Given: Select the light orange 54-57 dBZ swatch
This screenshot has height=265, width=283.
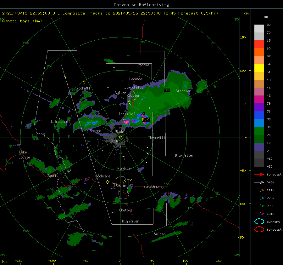Looking at the screenshot, I should pyautogui.click(x=259, y=60).
